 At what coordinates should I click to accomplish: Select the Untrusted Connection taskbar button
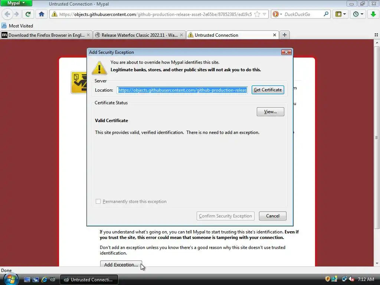(x=89, y=280)
